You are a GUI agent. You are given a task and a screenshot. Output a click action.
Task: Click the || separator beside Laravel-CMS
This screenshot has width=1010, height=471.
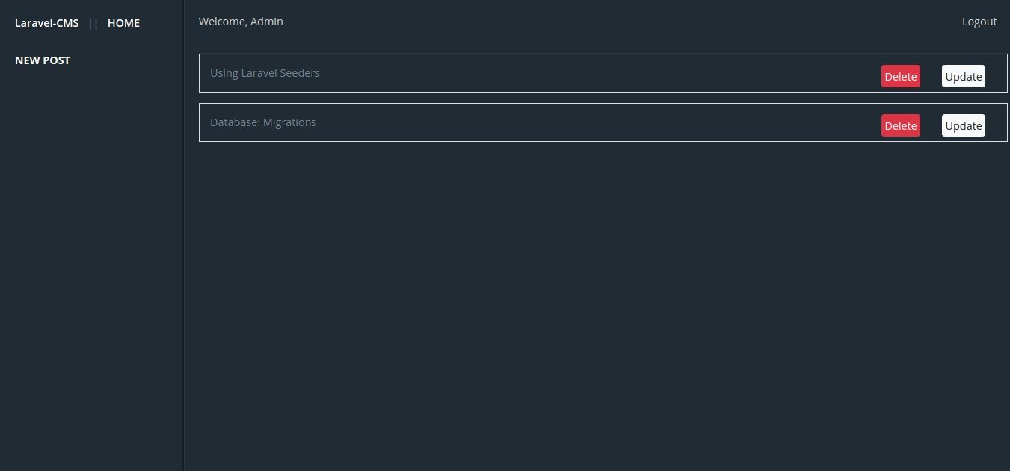pyautogui.click(x=93, y=23)
